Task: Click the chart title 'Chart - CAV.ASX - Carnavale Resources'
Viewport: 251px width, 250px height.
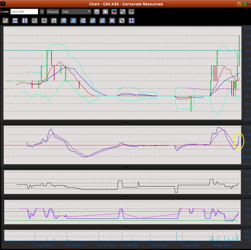Action: (126, 4)
